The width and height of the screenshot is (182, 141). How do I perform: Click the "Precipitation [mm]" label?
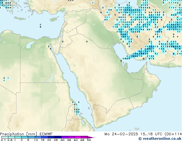19,134
